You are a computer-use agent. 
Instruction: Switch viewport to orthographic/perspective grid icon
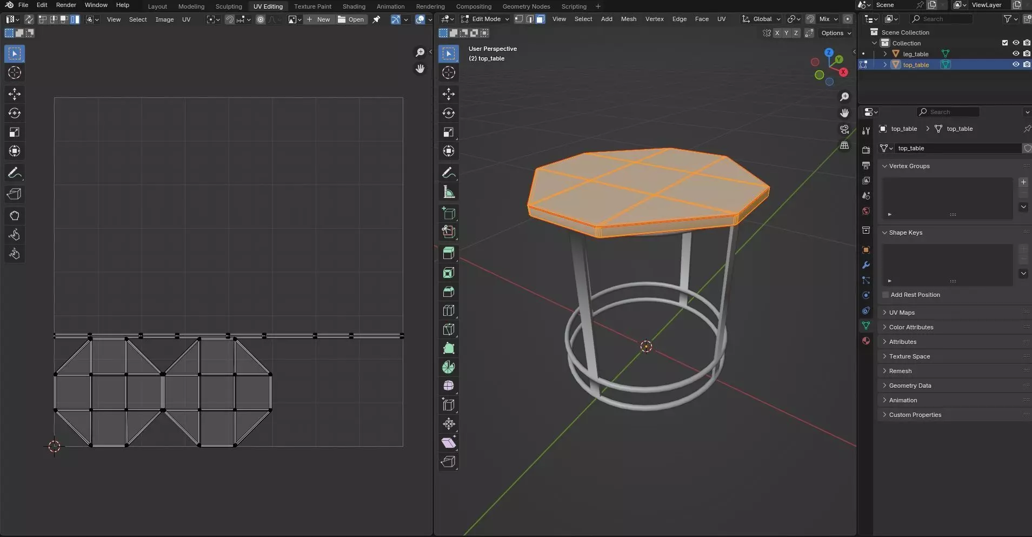pyautogui.click(x=844, y=145)
